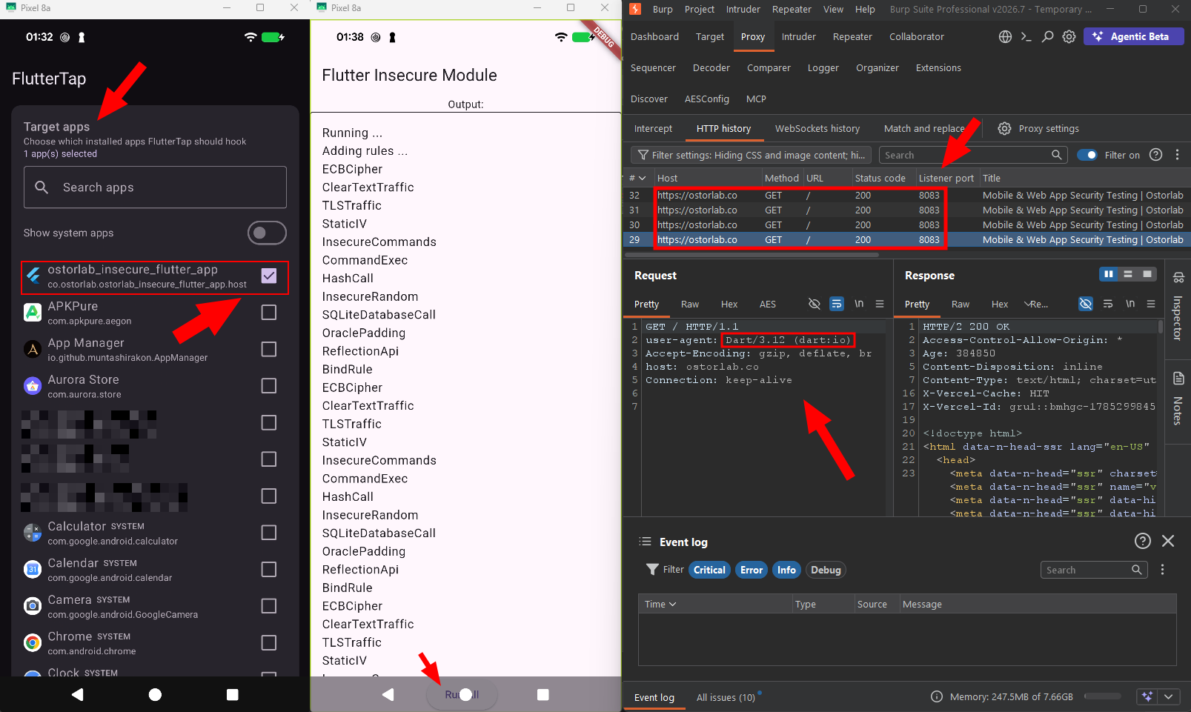Click the HTTP history horizontal scrollbar

(752, 254)
